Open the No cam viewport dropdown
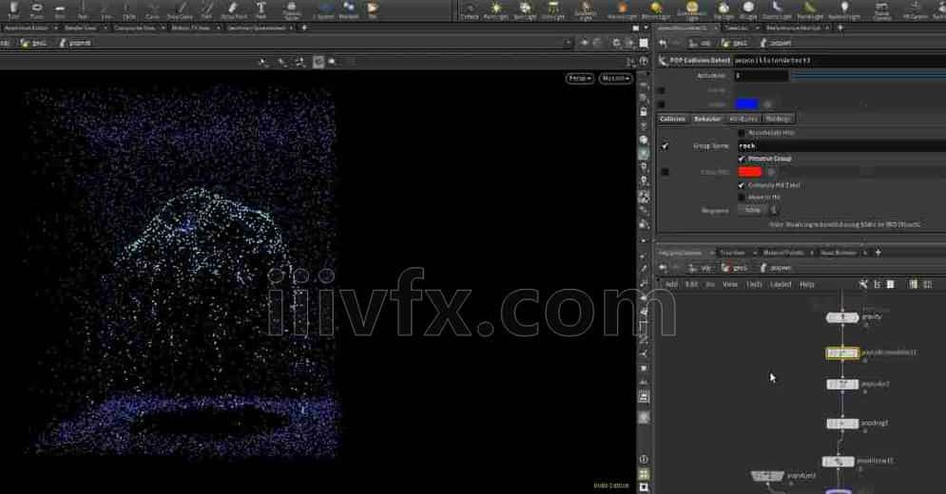Image resolution: width=946 pixels, height=494 pixels. click(615, 79)
